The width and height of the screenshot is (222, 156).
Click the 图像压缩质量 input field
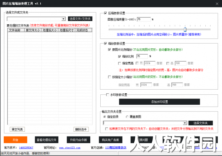144,19
